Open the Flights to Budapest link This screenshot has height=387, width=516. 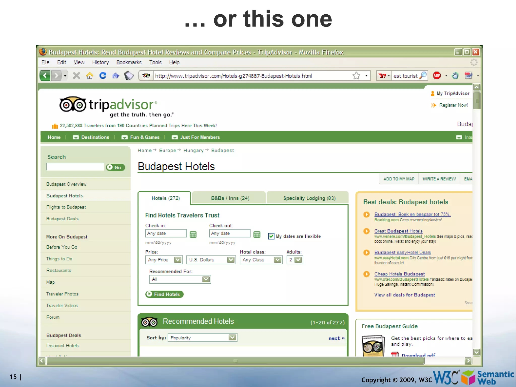click(x=66, y=207)
